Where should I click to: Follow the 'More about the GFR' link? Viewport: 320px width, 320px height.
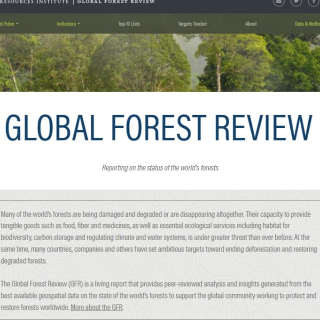[97, 307]
